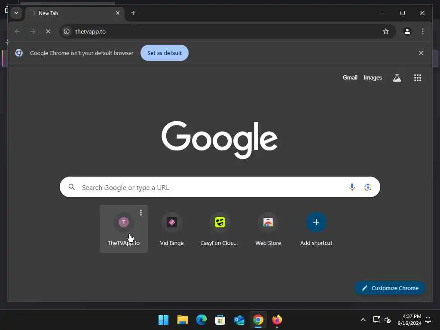View site information icon in address bar
The width and height of the screenshot is (440, 330).
(67, 31)
